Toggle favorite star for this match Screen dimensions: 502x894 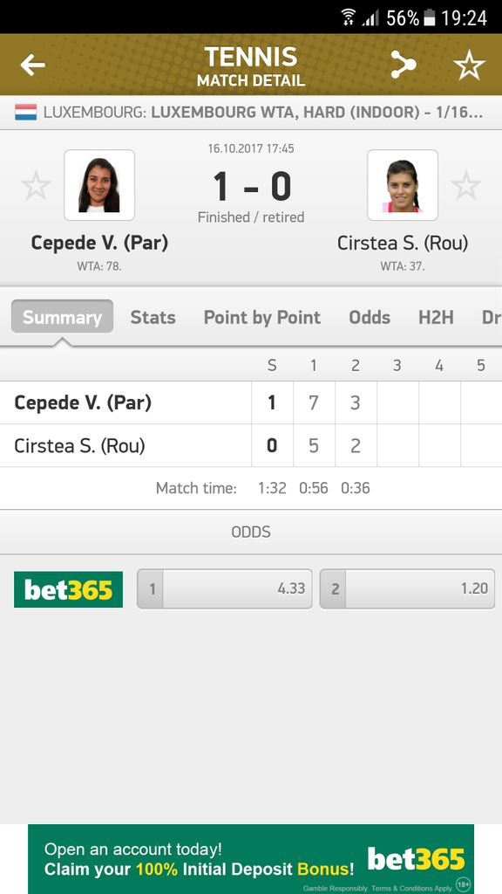(x=469, y=65)
